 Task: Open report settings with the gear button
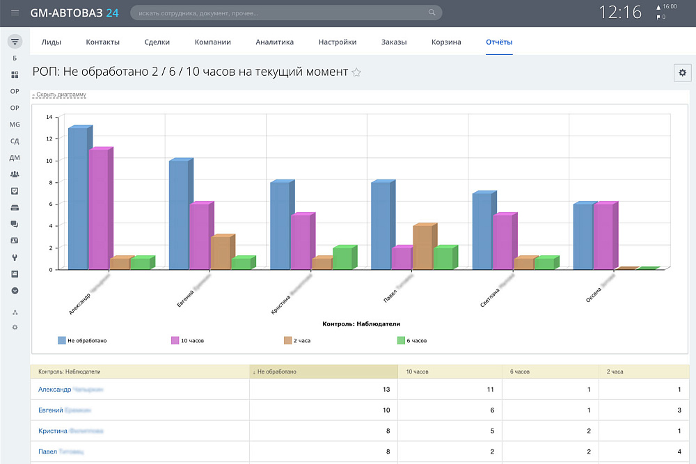coord(682,72)
